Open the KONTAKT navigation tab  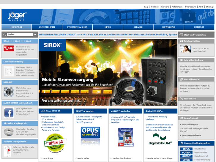click(199, 27)
